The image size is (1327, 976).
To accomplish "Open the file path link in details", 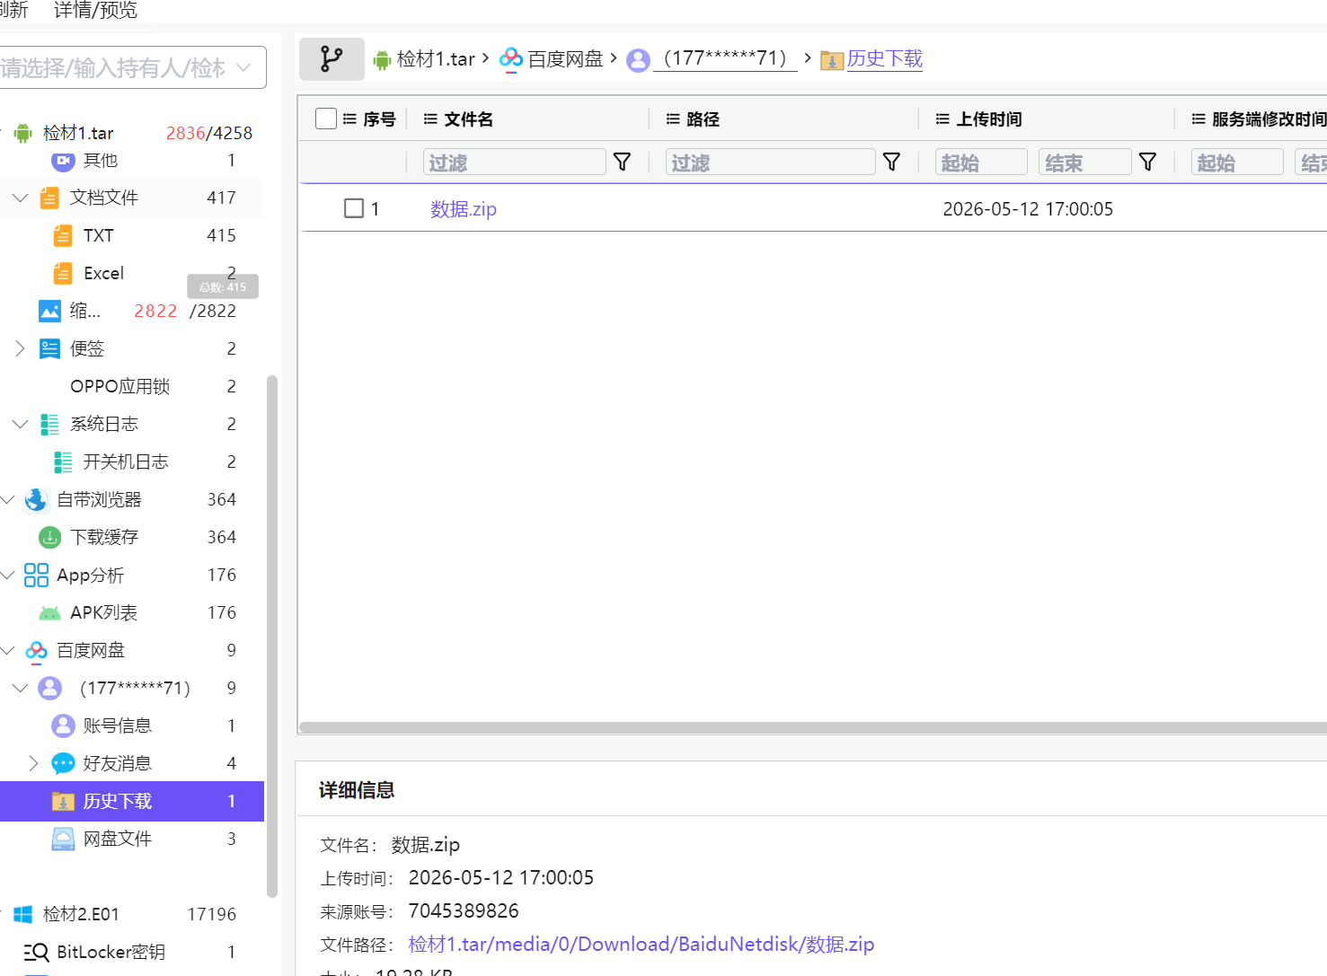I will click(x=641, y=945).
